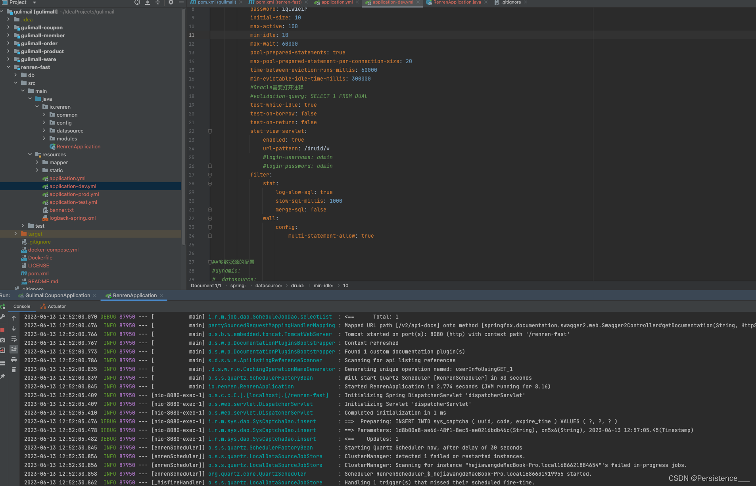The image size is (756, 486).
Task: Select Dockerfile in project tree
Action: (x=40, y=257)
